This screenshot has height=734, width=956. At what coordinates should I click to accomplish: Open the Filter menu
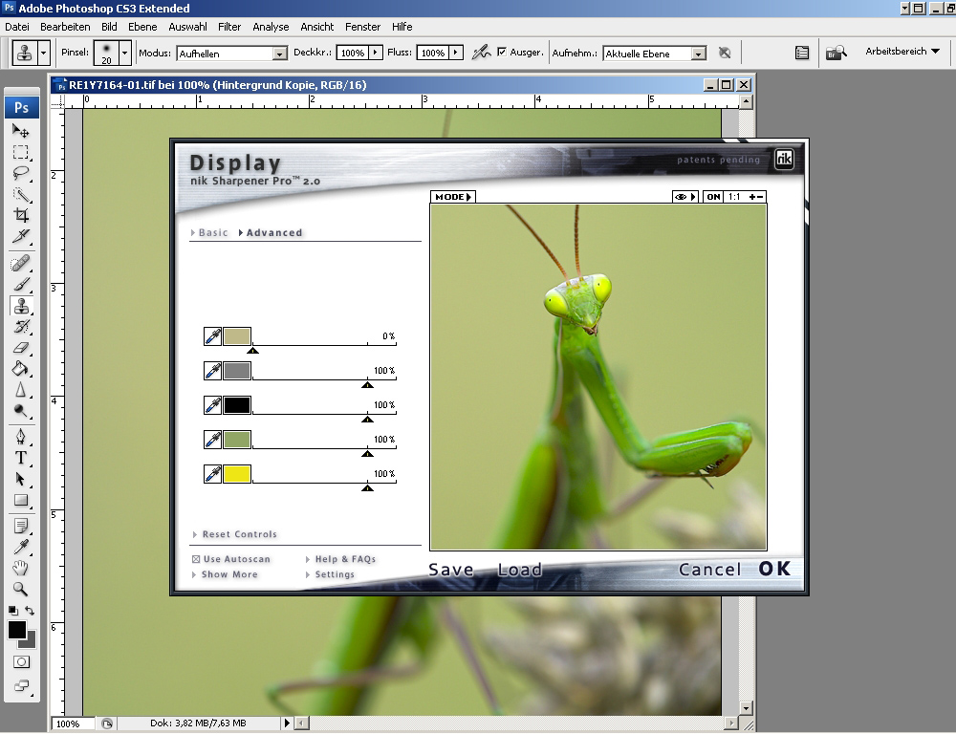[229, 27]
